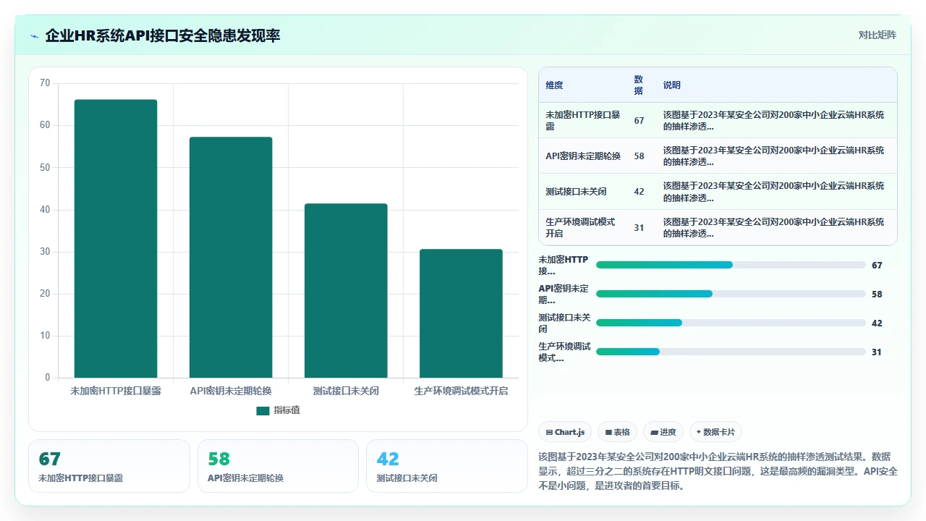Click the API密钥未定期 progress bar

[731, 294]
